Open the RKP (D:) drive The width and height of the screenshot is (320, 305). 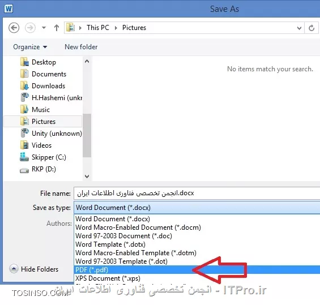44,169
